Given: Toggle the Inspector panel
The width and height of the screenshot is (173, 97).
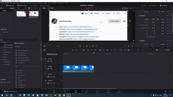Looking at the screenshot, I should (163, 5).
